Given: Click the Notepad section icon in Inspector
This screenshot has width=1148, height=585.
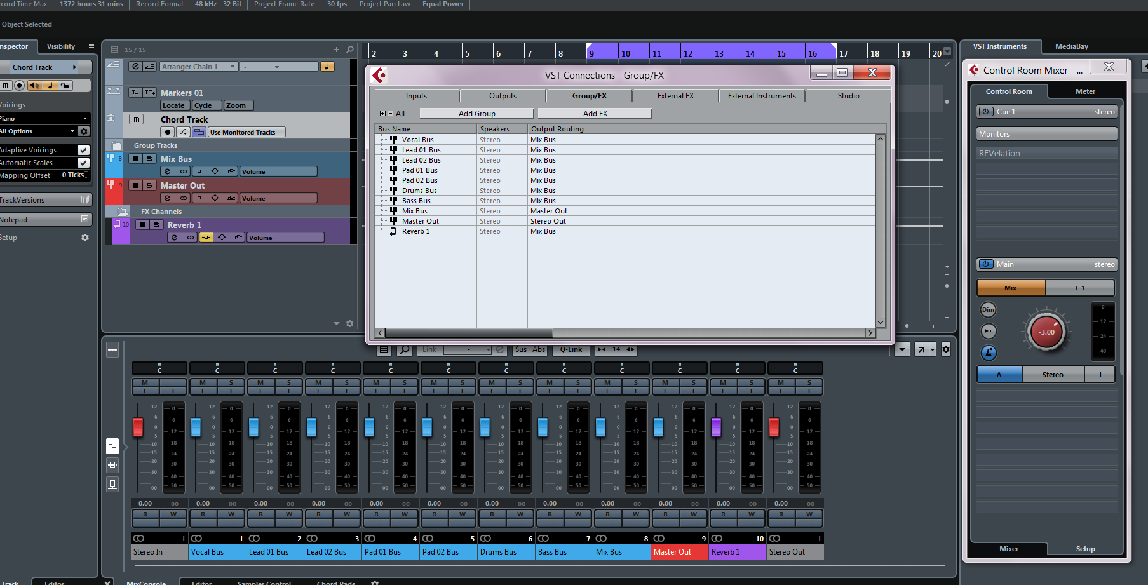Looking at the screenshot, I should pyautogui.click(x=84, y=219).
